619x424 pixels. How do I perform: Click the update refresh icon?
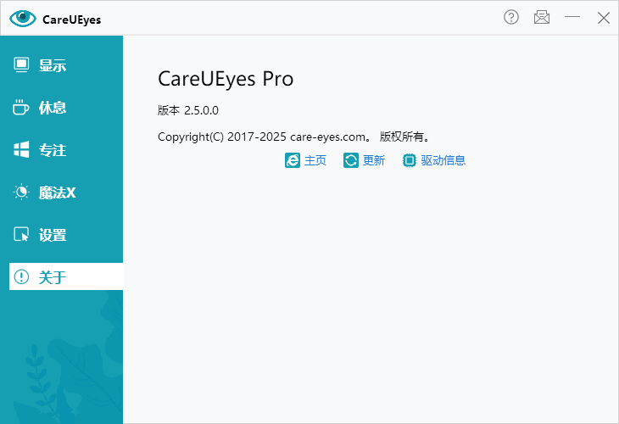(x=351, y=160)
